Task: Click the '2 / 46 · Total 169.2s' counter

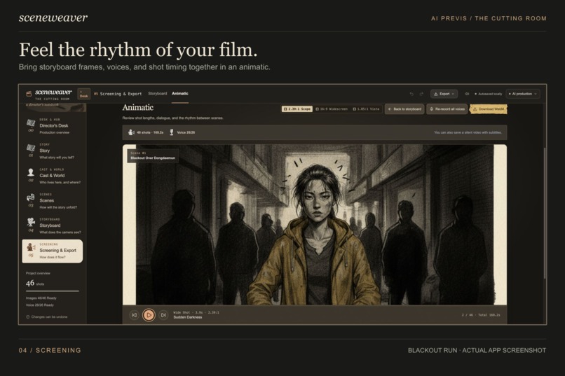Action: [481, 315]
